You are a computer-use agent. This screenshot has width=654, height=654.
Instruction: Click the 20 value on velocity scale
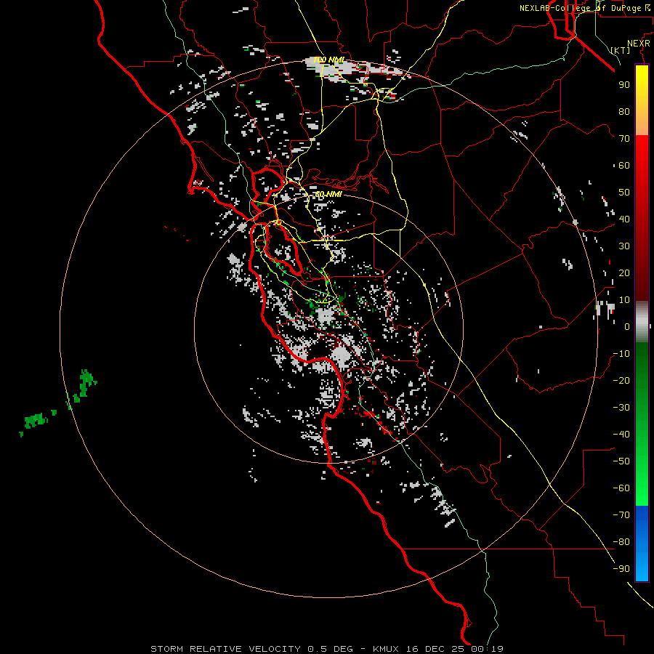[x=624, y=272]
